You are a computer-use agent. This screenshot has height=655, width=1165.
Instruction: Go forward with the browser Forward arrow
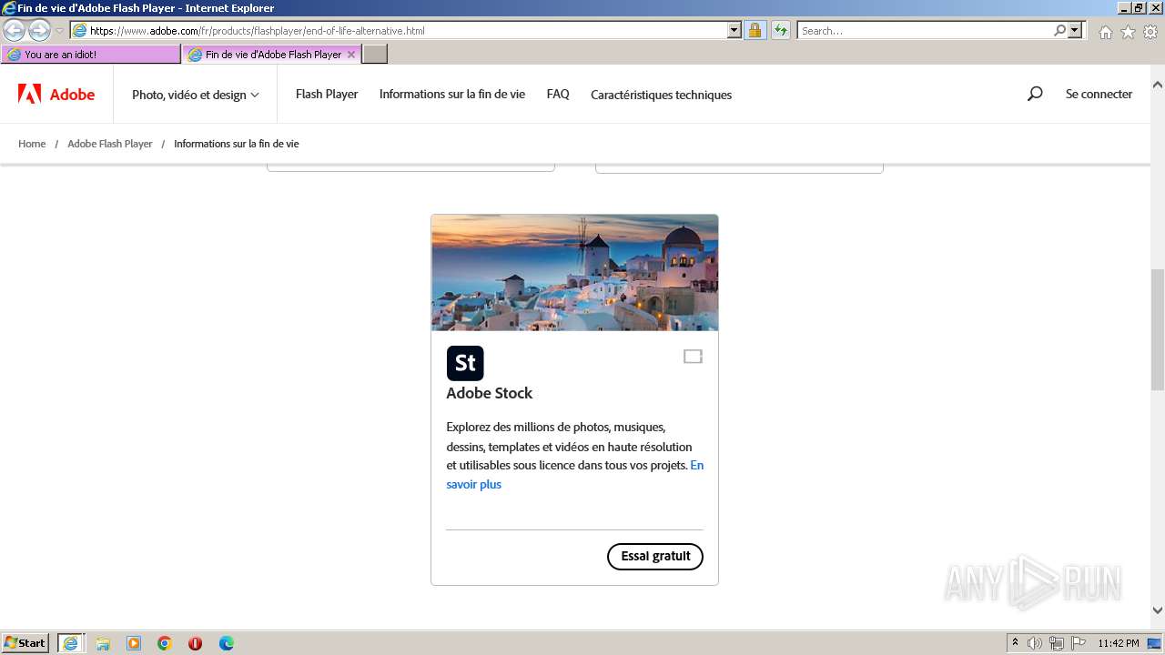point(39,31)
